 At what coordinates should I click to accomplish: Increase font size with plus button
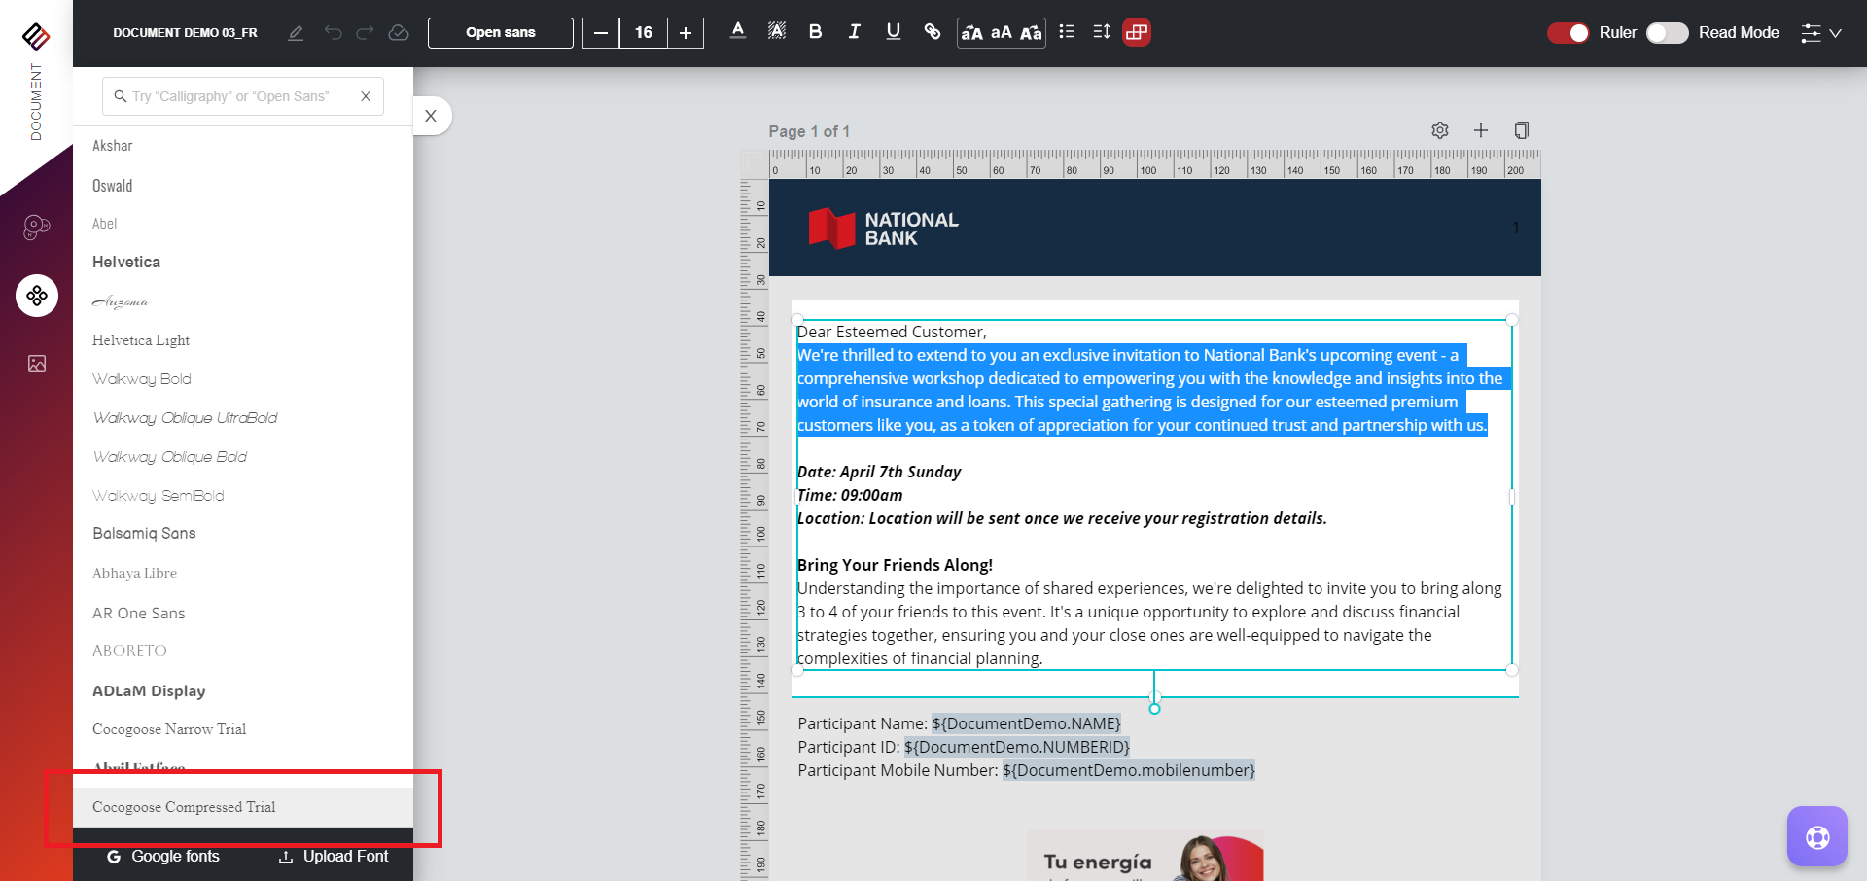pos(686,33)
